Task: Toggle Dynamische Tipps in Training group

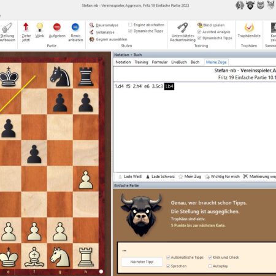Action: (199, 38)
